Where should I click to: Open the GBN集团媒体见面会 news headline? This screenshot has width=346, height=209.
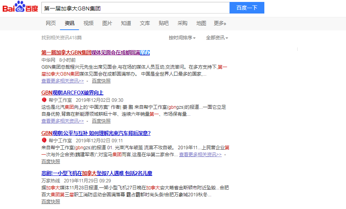pyautogui.click(x=95, y=52)
